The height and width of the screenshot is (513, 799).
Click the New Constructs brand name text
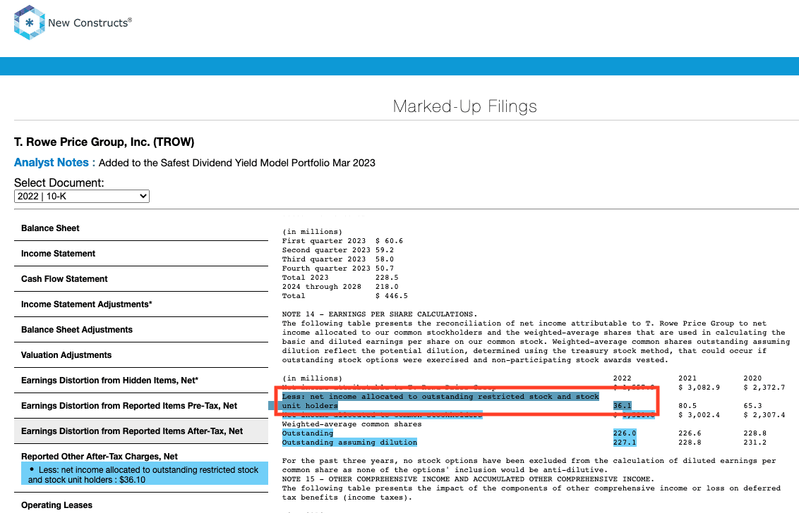point(90,23)
